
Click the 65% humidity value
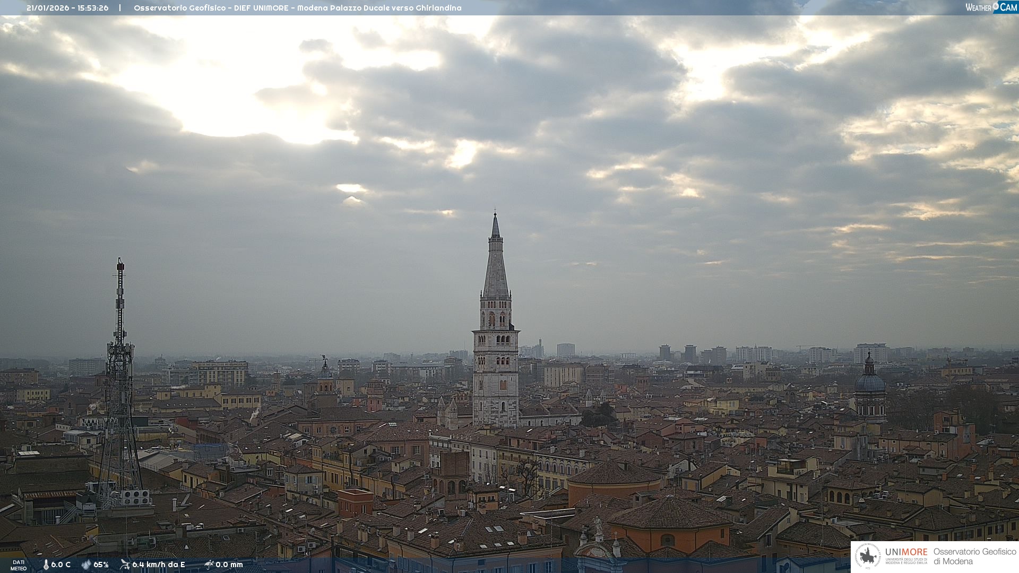point(101,565)
